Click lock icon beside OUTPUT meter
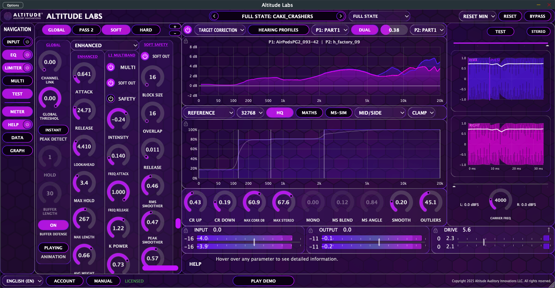The width and height of the screenshot is (555, 288). pos(311,230)
